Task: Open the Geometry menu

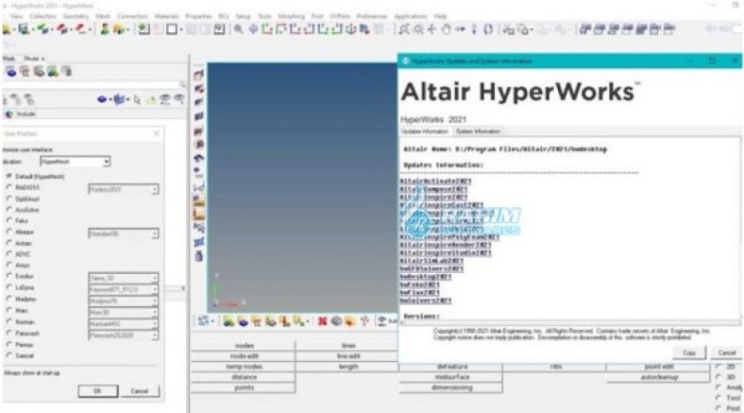Action: pyautogui.click(x=76, y=16)
